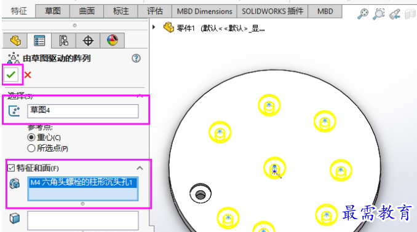Open help for 由草图驱动的阵列
Viewport: 417px width, 232px height.
click(136, 58)
